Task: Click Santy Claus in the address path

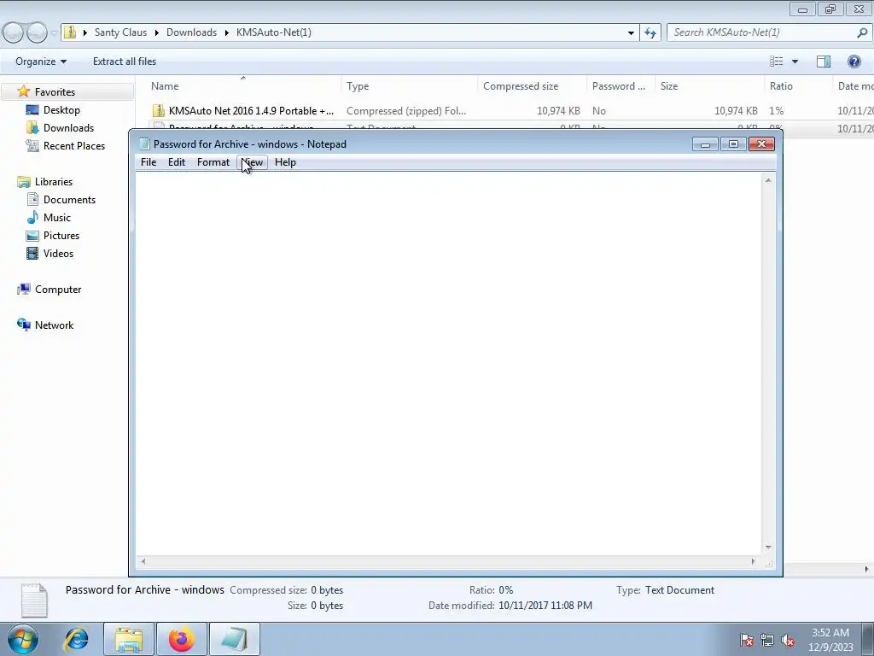Action: click(x=120, y=32)
